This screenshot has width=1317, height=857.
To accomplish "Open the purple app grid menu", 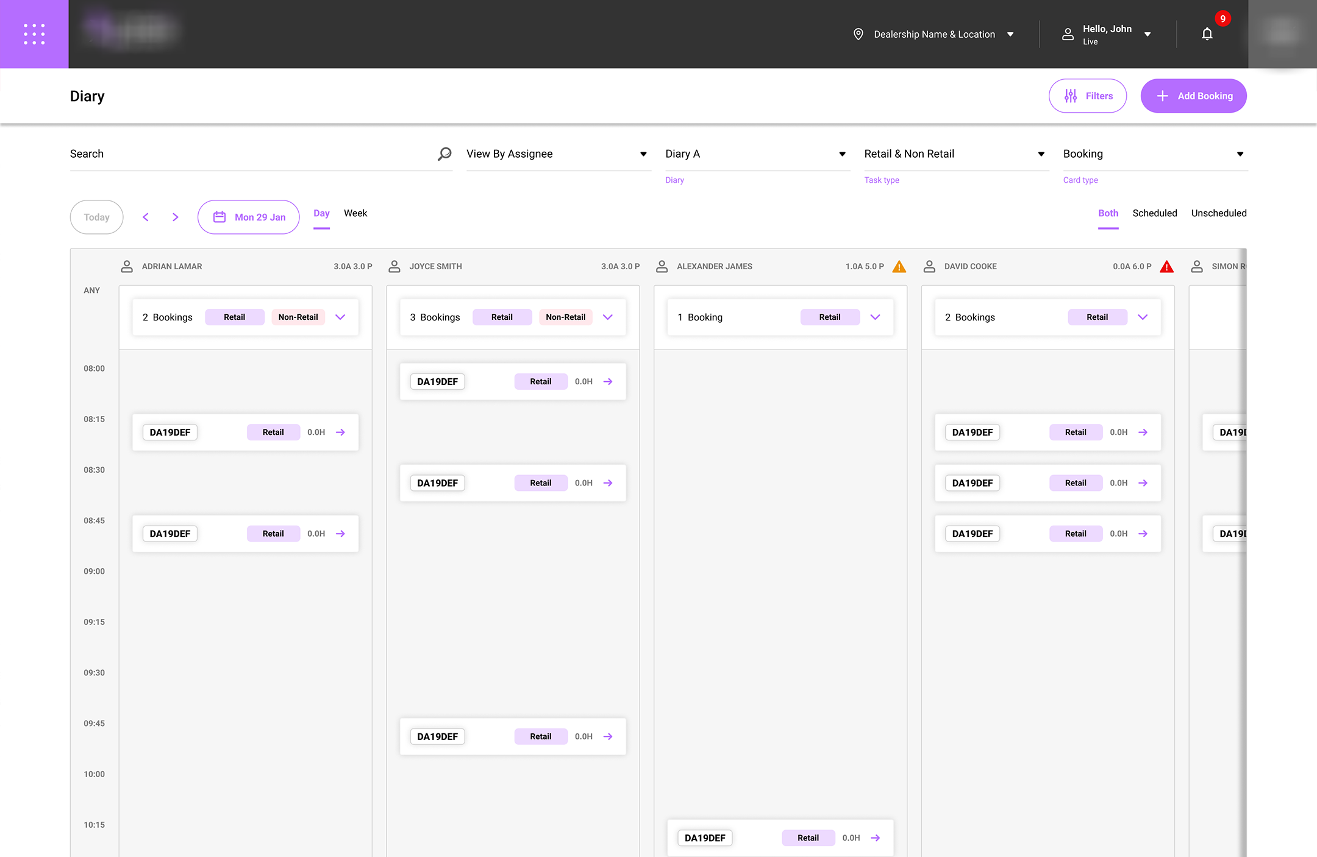I will tap(34, 34).
